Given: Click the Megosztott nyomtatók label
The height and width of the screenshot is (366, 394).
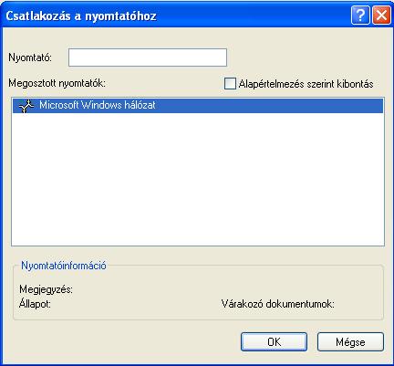Looking at the screenshot, I should click(x=57, y=83).
